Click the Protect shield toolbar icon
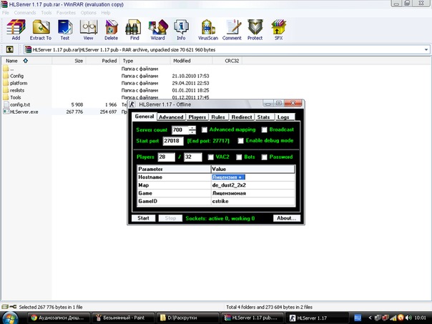 (255, 27)
